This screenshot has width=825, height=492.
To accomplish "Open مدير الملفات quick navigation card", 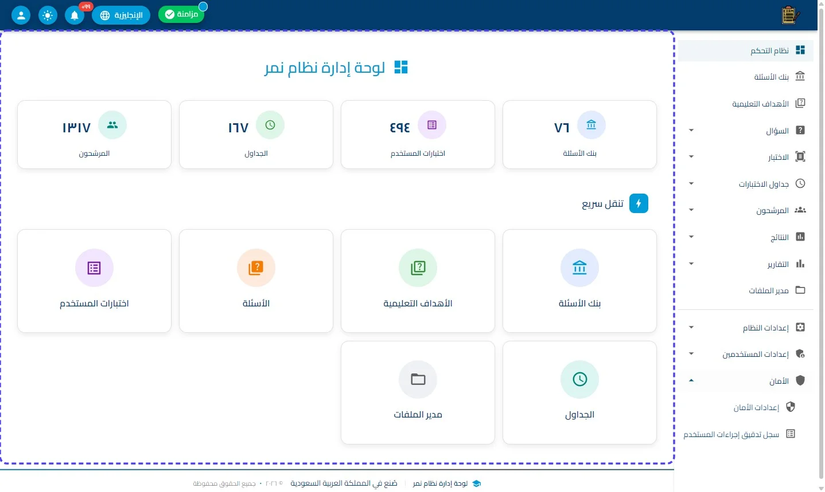I will click(418, 392).
